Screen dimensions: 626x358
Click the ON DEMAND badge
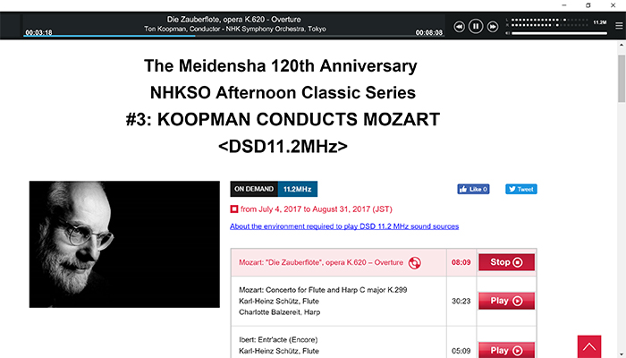coord(254,189)
